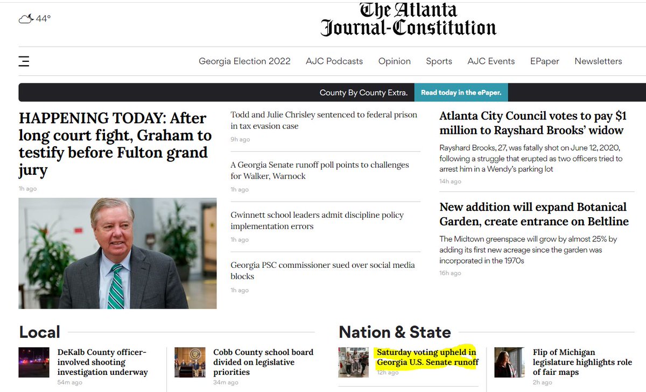646x392 pixels.
Task: Open Saturday voting upheld runoff article
Action: [427, 357]
